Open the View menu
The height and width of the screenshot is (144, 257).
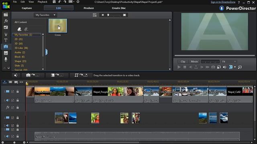[x=31, y=2]
